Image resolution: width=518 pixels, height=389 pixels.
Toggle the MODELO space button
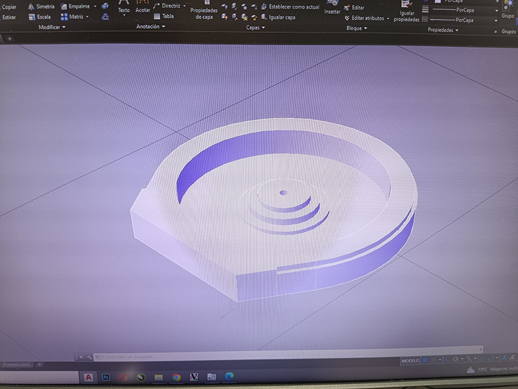click(410, 361)
